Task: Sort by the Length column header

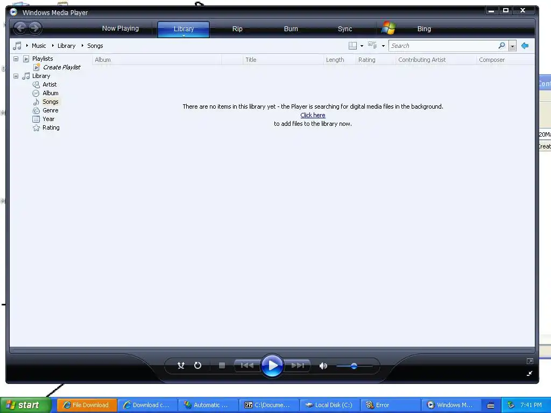Action: 340,60
